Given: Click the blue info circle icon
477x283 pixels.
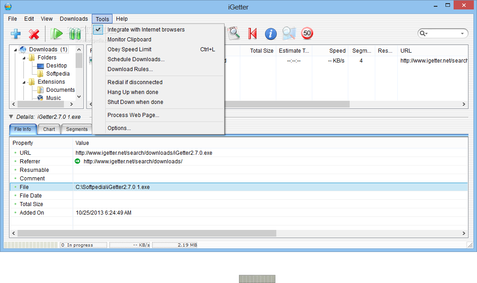Looking at the screenshot, I should point(271,34).
